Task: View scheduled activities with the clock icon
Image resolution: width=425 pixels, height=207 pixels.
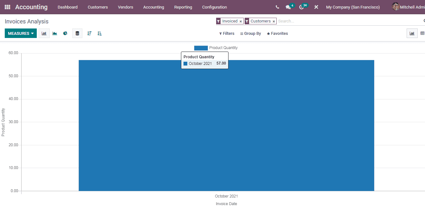Action: click(301, 7)
